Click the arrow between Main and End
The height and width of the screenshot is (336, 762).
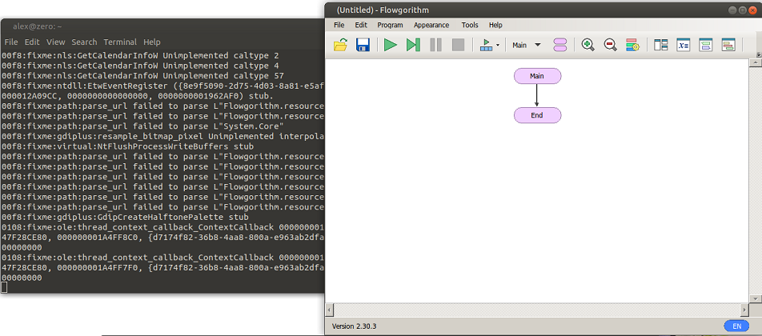pos(537,96)
